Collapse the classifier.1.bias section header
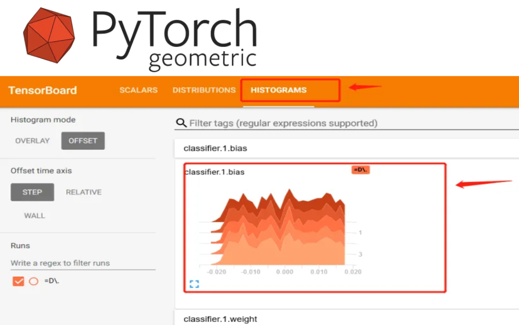This screenshot has height=325, width=519. click(x=347, y=148)
